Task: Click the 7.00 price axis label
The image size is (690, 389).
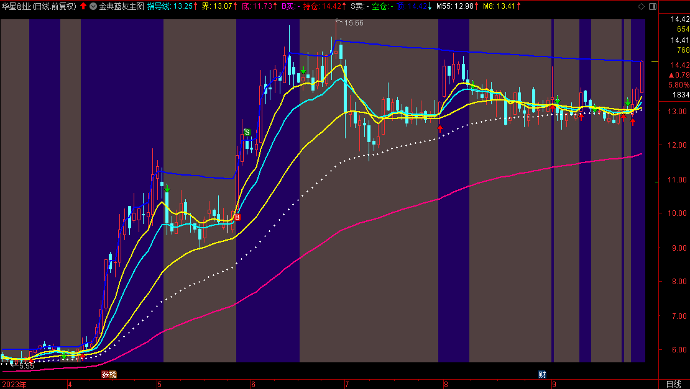Action: pyautogui.click(x=678, y=316)
